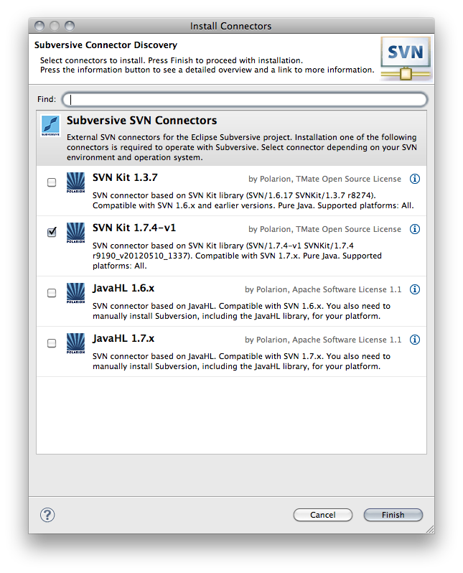Click the Polarion logo beside JavaHL 1.7.x
Image resolution: width=463 pixels, height=573 pixels.
(x=75, y=345)
